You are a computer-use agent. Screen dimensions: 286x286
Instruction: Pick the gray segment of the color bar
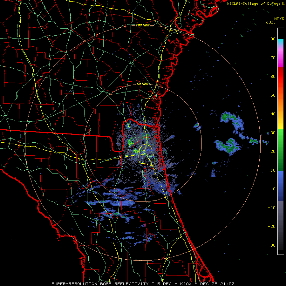281,225
